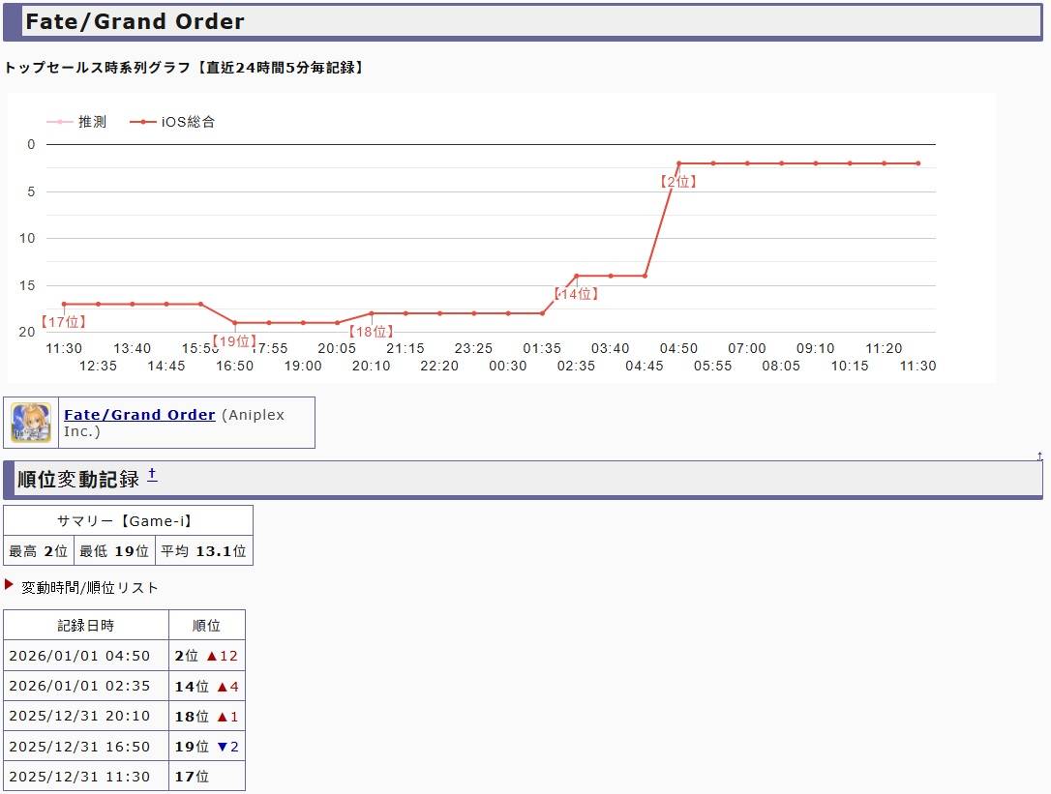
Task: Click the small arrow icon at right edge
Action: pos(1039,456)
